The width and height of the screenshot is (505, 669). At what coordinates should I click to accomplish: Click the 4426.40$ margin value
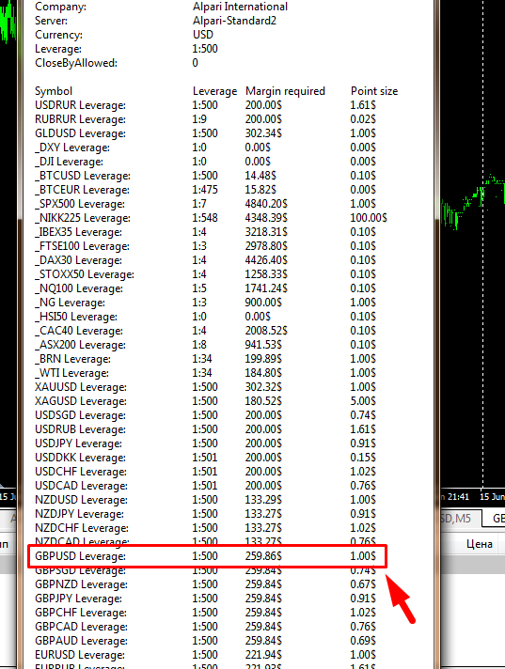pos(266,260)
